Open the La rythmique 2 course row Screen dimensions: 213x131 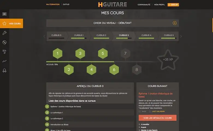[x=90, y=118]
